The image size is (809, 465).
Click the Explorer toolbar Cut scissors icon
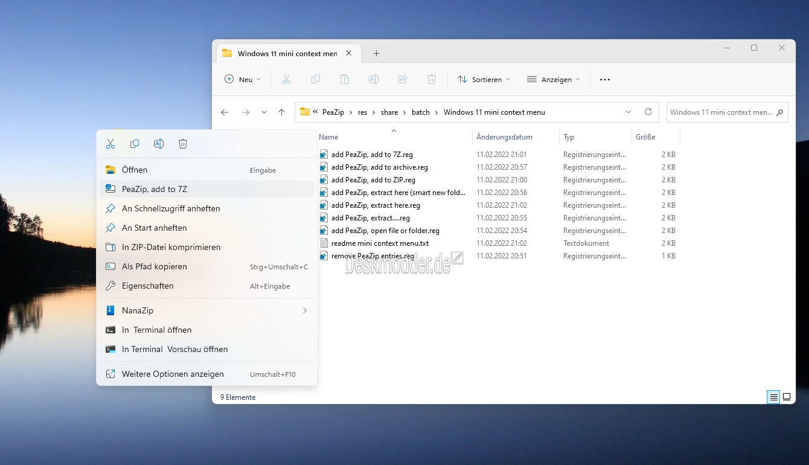point(287,79)
